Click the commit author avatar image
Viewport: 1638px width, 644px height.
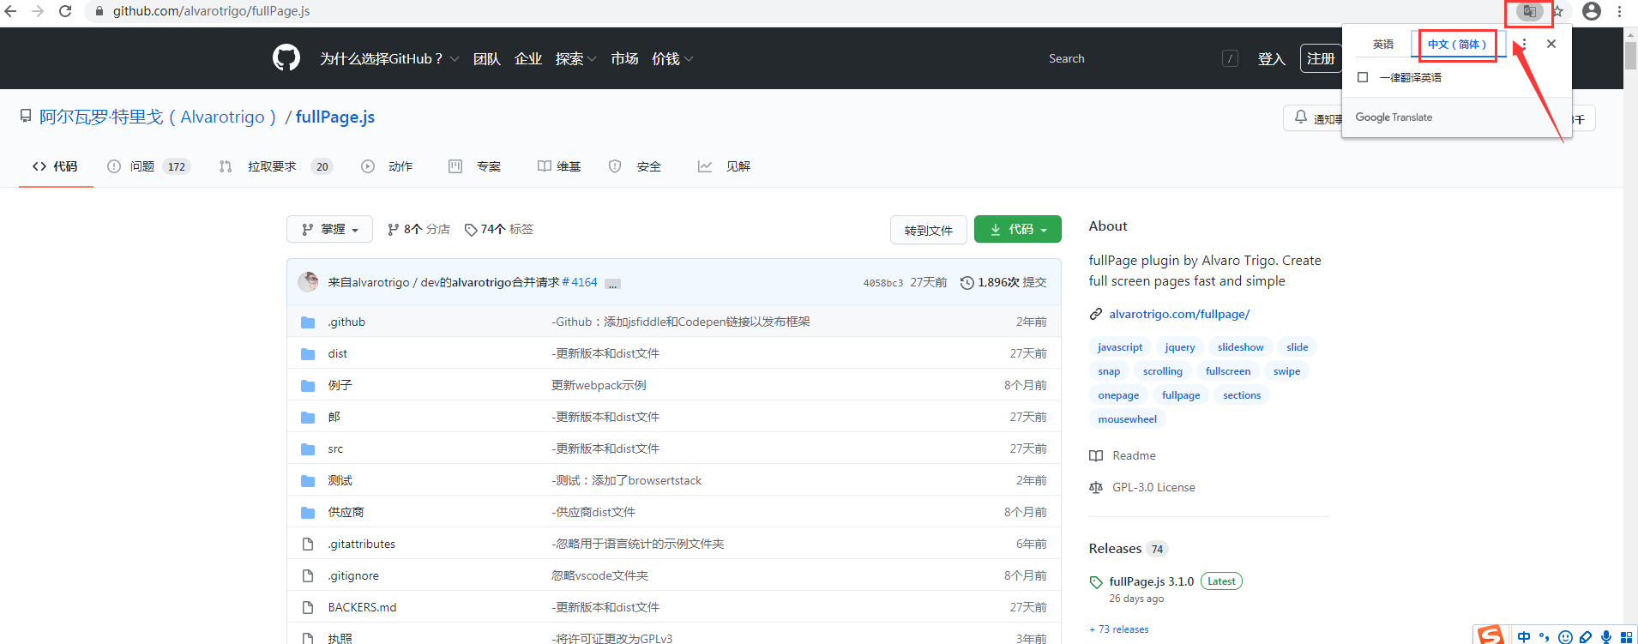pyautogui.click(x=308, y=282)
